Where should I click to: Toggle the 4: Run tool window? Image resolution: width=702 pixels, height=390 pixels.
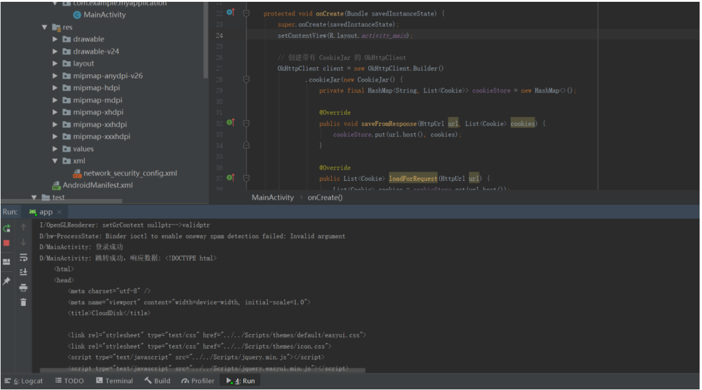tap(241, 381)
